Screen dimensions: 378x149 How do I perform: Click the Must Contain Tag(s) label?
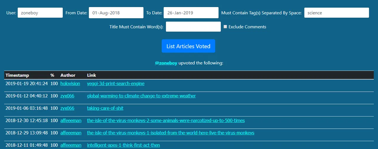pos(262,13)
